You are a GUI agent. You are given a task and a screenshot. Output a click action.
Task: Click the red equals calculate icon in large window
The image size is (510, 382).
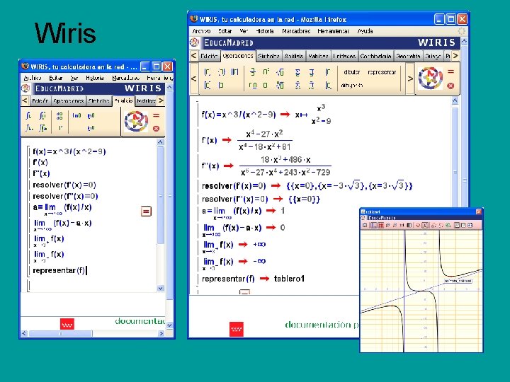[450, 71]
